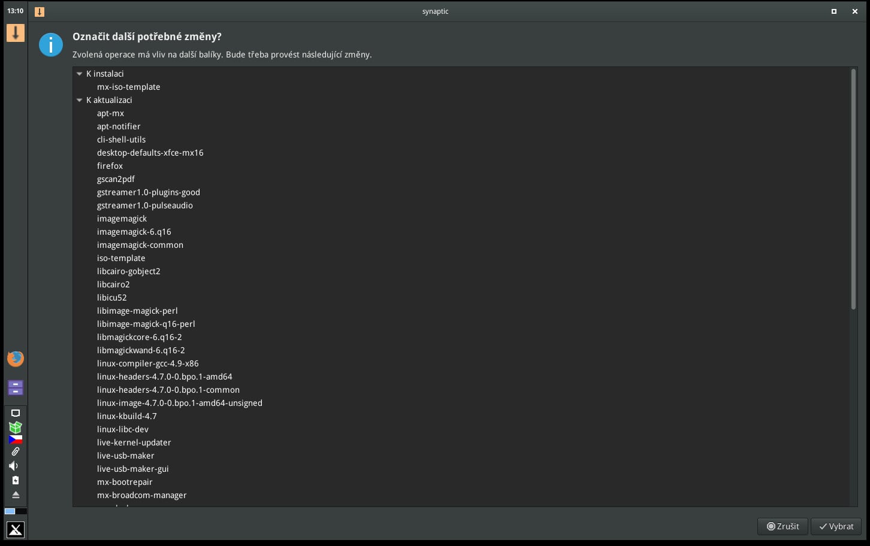Select imagemagick-6.q16 entry

pos(461,232)
